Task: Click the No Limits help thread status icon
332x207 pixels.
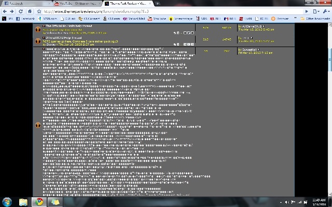Action: pos(38,29)
